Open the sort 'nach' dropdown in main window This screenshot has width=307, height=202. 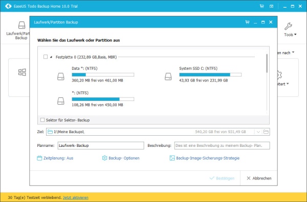[x=286, y=53]
